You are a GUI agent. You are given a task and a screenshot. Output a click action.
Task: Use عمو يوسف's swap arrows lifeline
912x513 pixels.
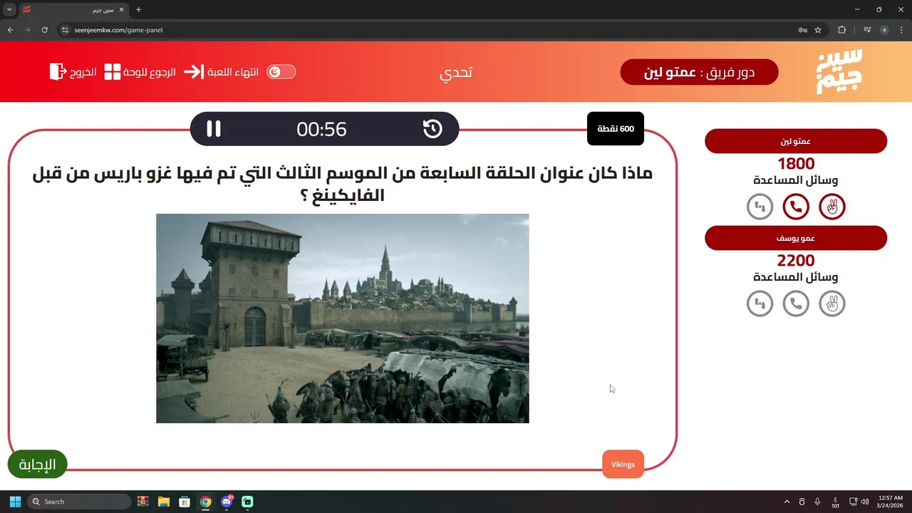(760, 304)
